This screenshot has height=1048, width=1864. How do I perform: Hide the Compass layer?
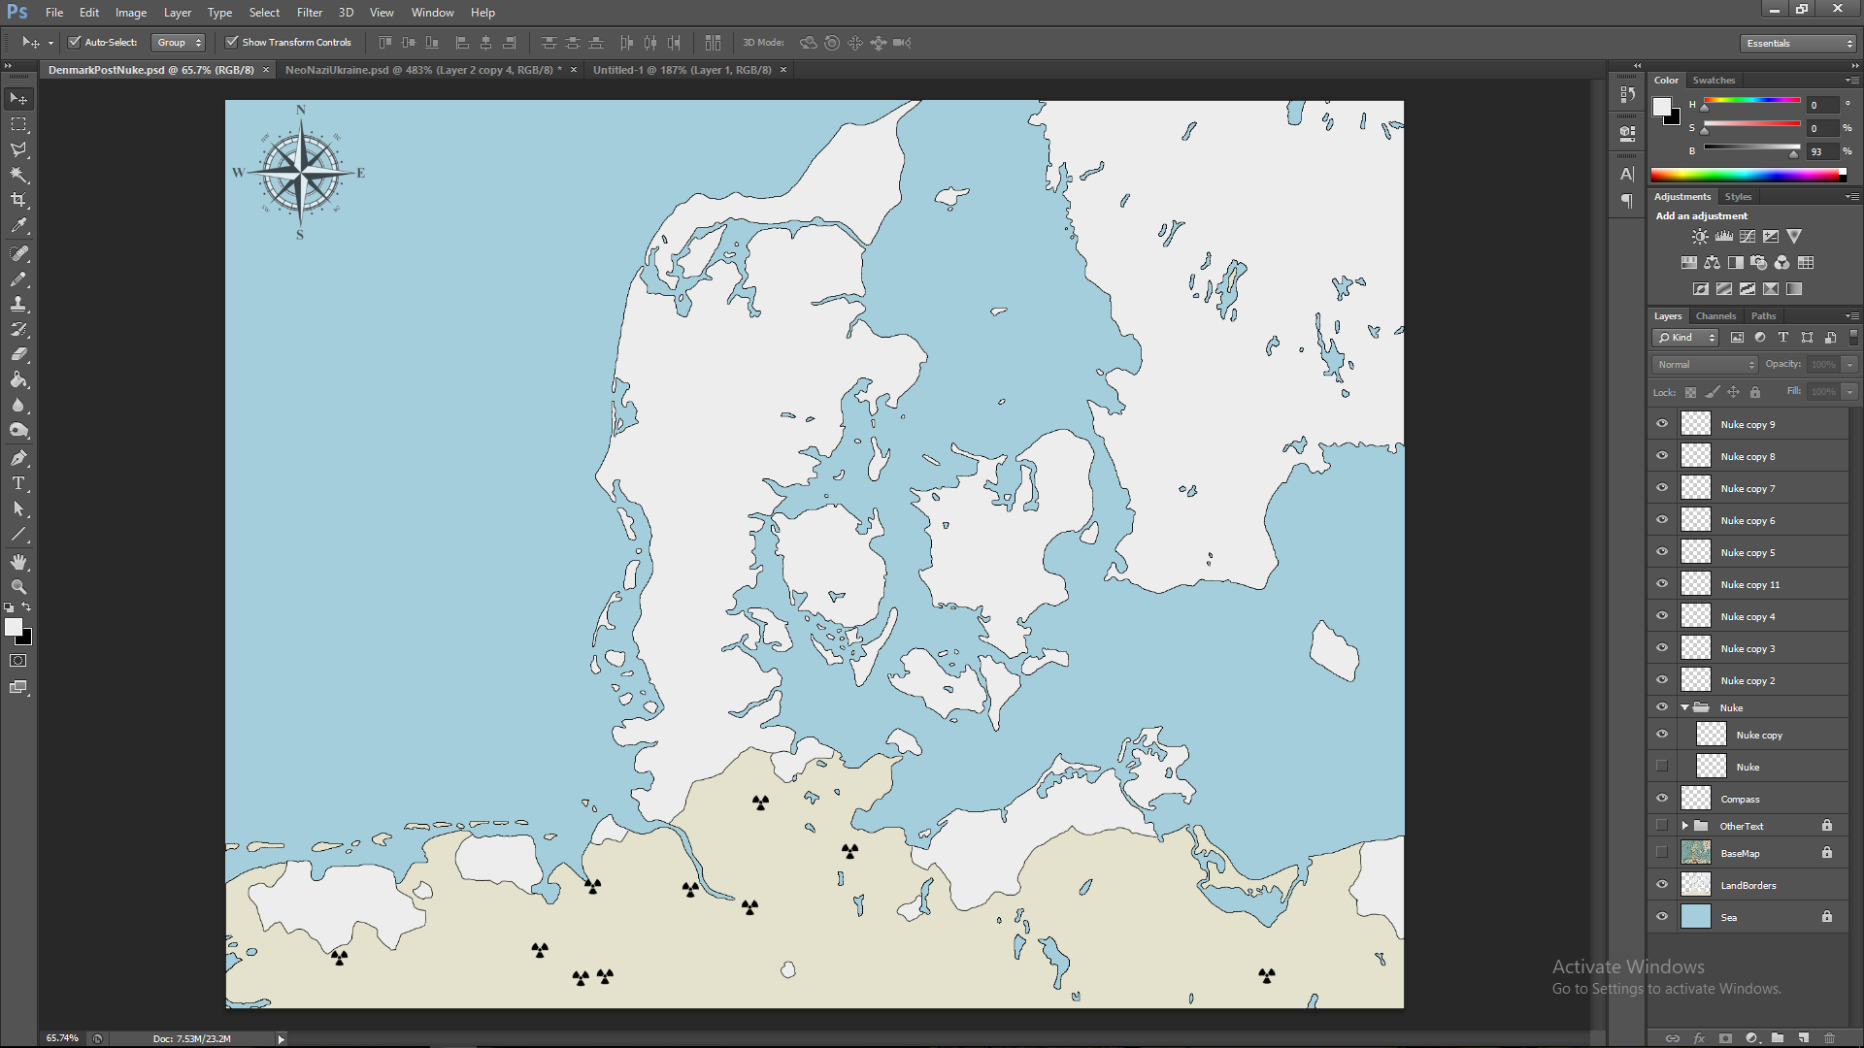pos(1662,799)
